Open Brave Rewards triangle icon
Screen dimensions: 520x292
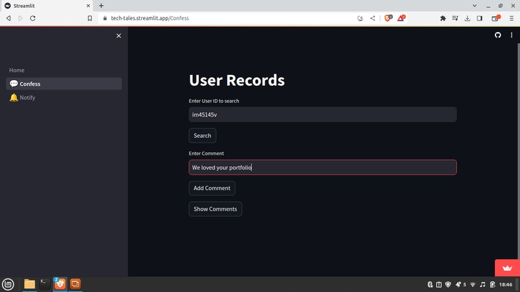pos(401,18)
